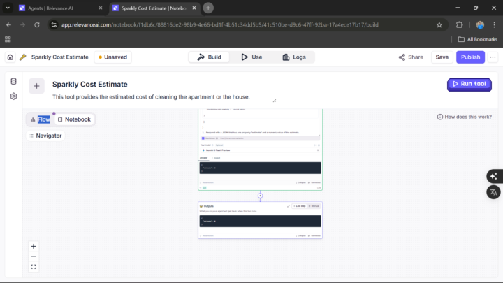The height and width of the screenshot is (283, 503).
Task: Open the Gemini 3 Flash Preview model dropdown
Action: [x=260, y=150]
